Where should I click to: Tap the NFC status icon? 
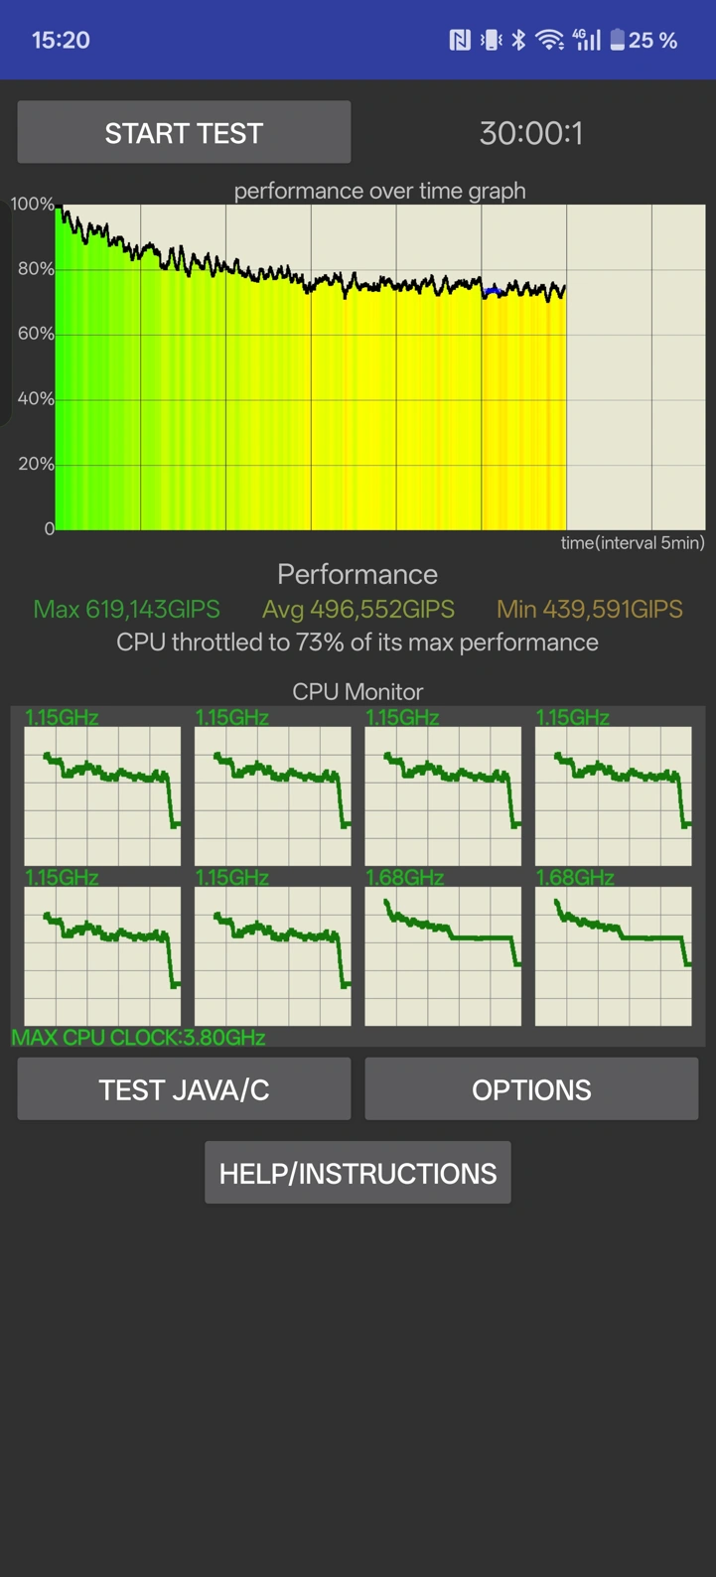[x=460, y=40]
